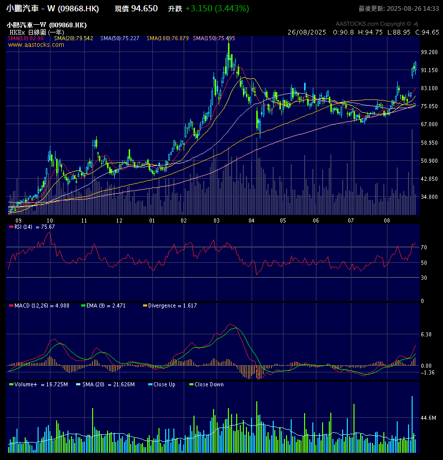Click the SMA (20) = 21.626M legend text
443x460 pixels.
tap(109, 384)
